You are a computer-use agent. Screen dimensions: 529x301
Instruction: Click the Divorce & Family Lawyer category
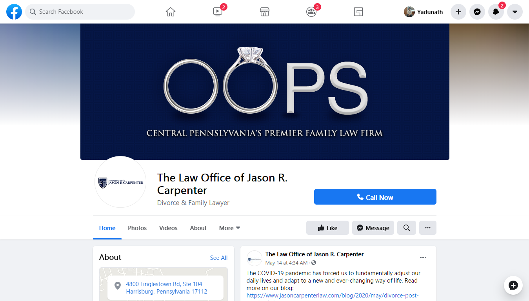(193, 203)
